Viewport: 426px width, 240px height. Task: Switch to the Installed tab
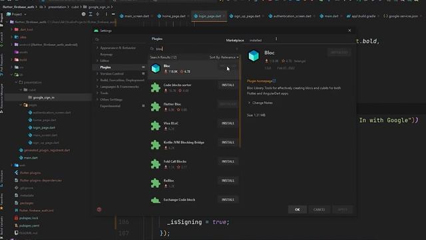pos(256,40)
